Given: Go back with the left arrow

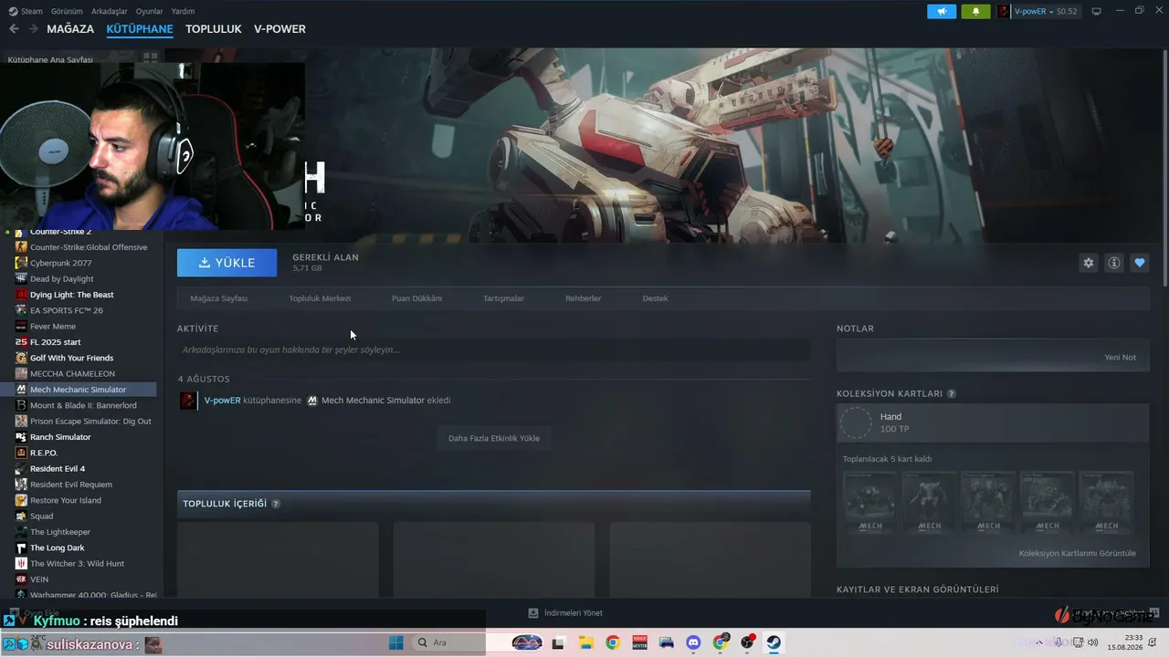Looking at the screenshot, I should pos(14,29).
